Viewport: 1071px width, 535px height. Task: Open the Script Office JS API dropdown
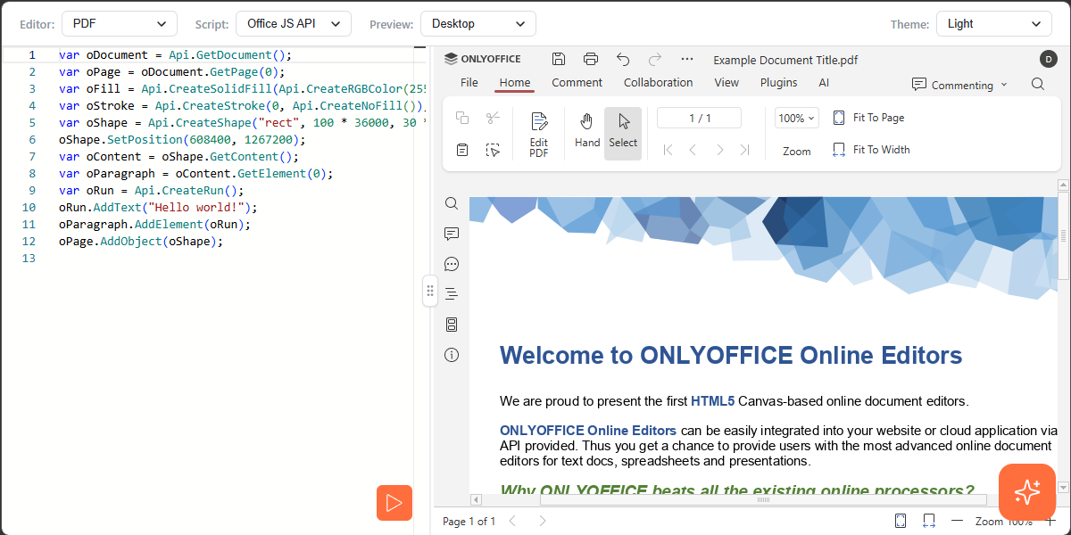[x=294, y=24]
